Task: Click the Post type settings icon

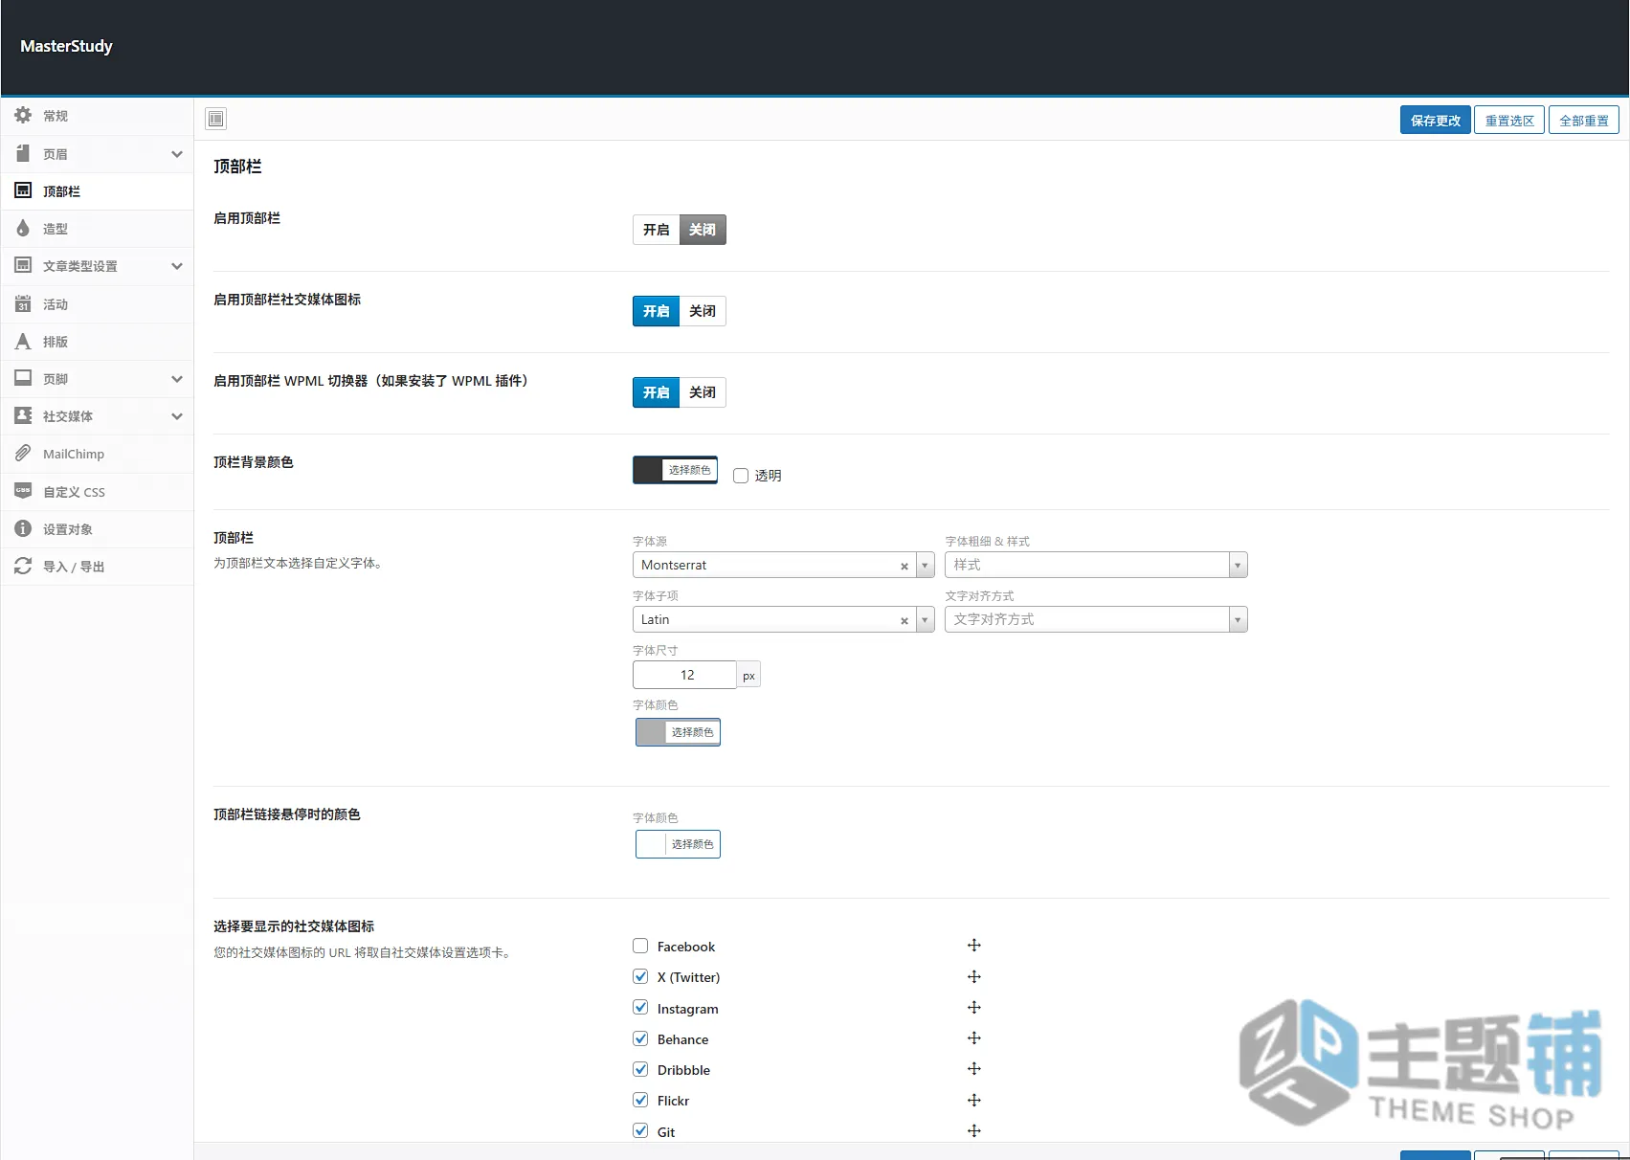Action: [23, 265]
